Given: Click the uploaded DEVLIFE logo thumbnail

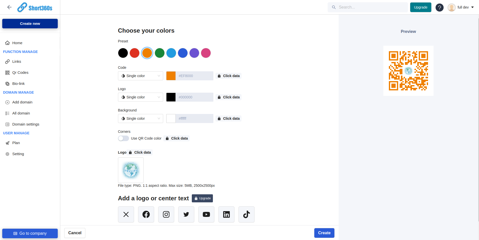Looking at the screenshot, I should [x=131, y=170].
